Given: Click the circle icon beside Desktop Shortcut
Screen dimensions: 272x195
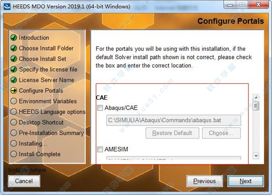Looking at the screenshot, I should click(x=14, y=122).
